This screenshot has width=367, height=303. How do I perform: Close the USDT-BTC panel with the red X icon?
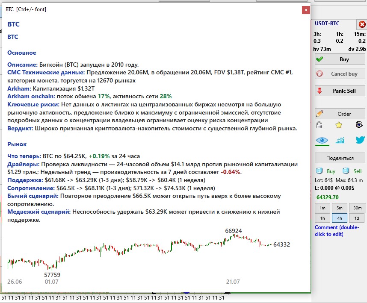(362, 24)
